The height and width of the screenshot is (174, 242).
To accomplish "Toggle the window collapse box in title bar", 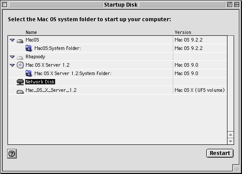I will pos(237,5).
